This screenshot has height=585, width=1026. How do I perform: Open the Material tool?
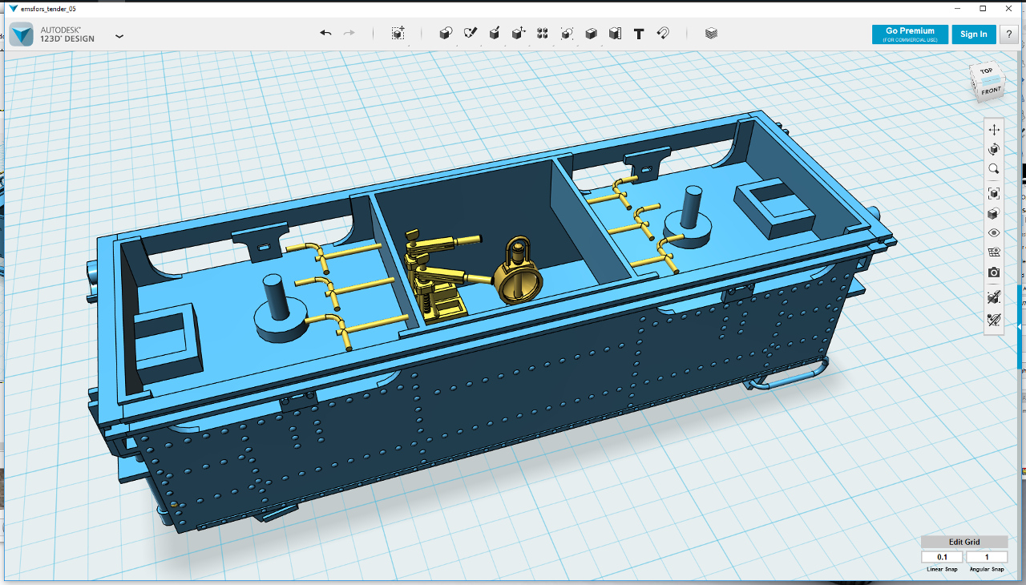pos(711,33)
